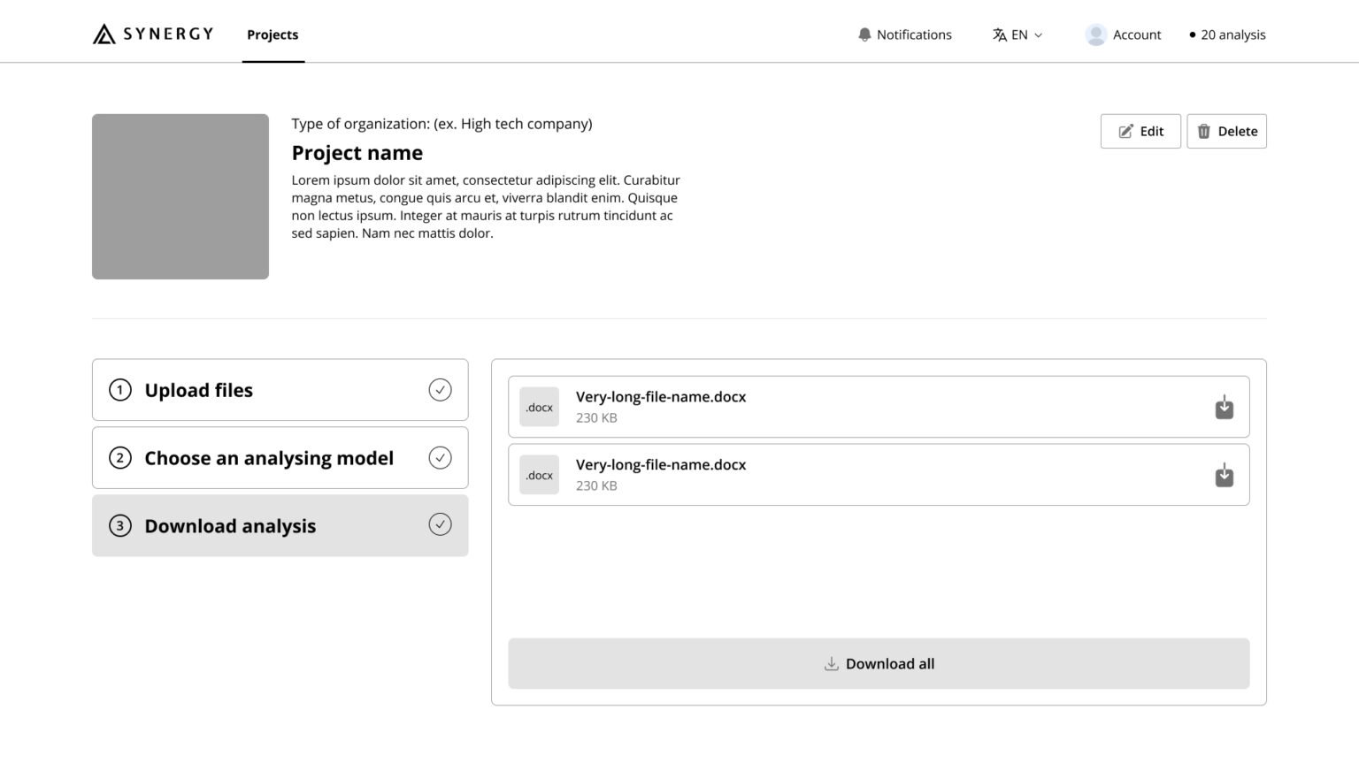Download the first Very-long-file-name.docx via its download icon
The image size is (1359, 764).
click(1224, 407)
